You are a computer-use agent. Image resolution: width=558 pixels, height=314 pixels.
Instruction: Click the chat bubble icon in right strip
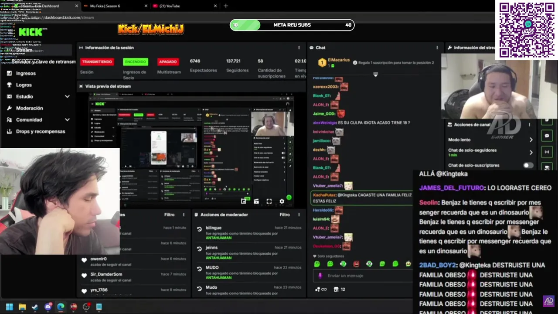point(547,136)
